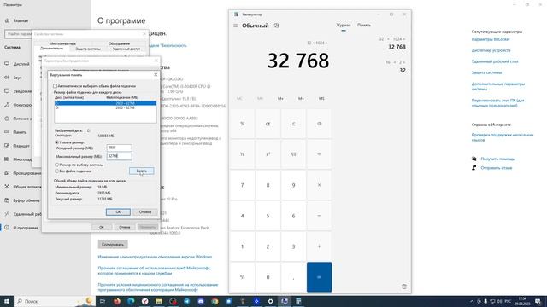The image size is (547, 307).
Task: Open Диспетчер устройств link
Action: 491,50
